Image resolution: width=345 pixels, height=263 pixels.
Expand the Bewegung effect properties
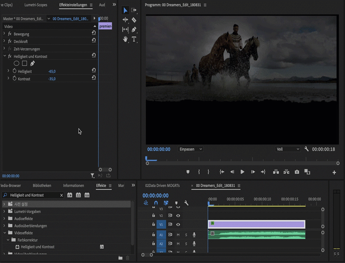point(4,34)
